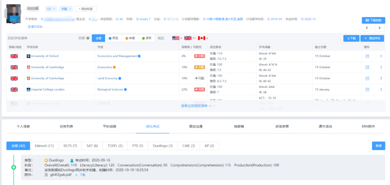The image size is (390, 185).
Task: Switch to the 任务列表 tab
Action: point(66,126)
